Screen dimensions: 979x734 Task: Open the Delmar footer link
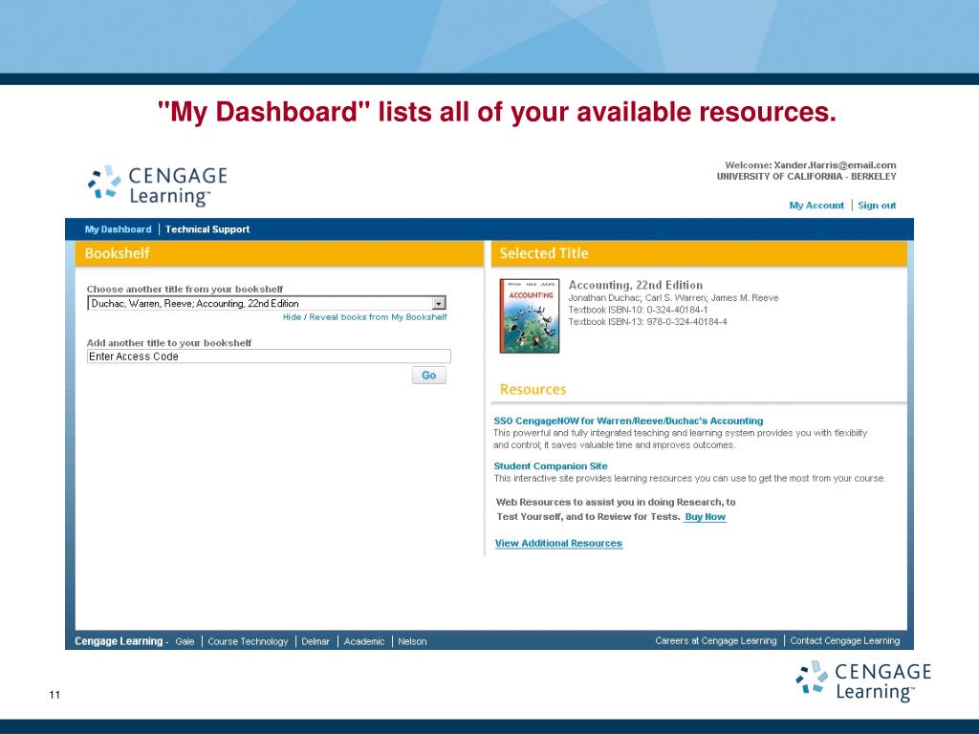tap(315, 641)
